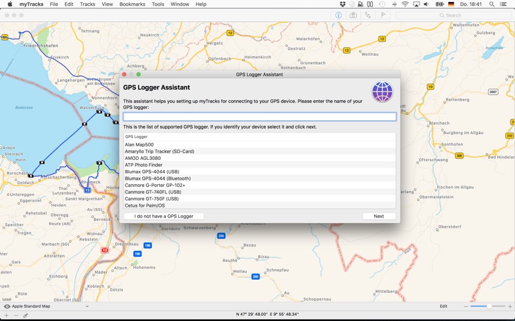Click the globe icon in GPS Logger Assistant
The height and width of the screenshot is (321, 515).
click(x=382, y=92)
